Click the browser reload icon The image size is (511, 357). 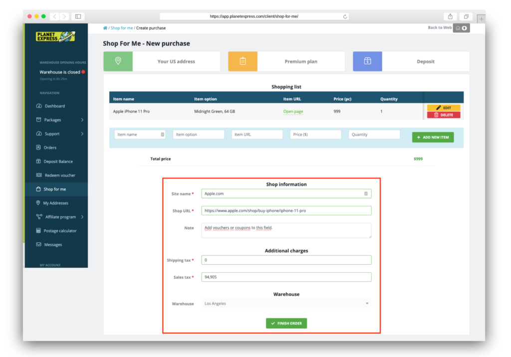point(345,16)
